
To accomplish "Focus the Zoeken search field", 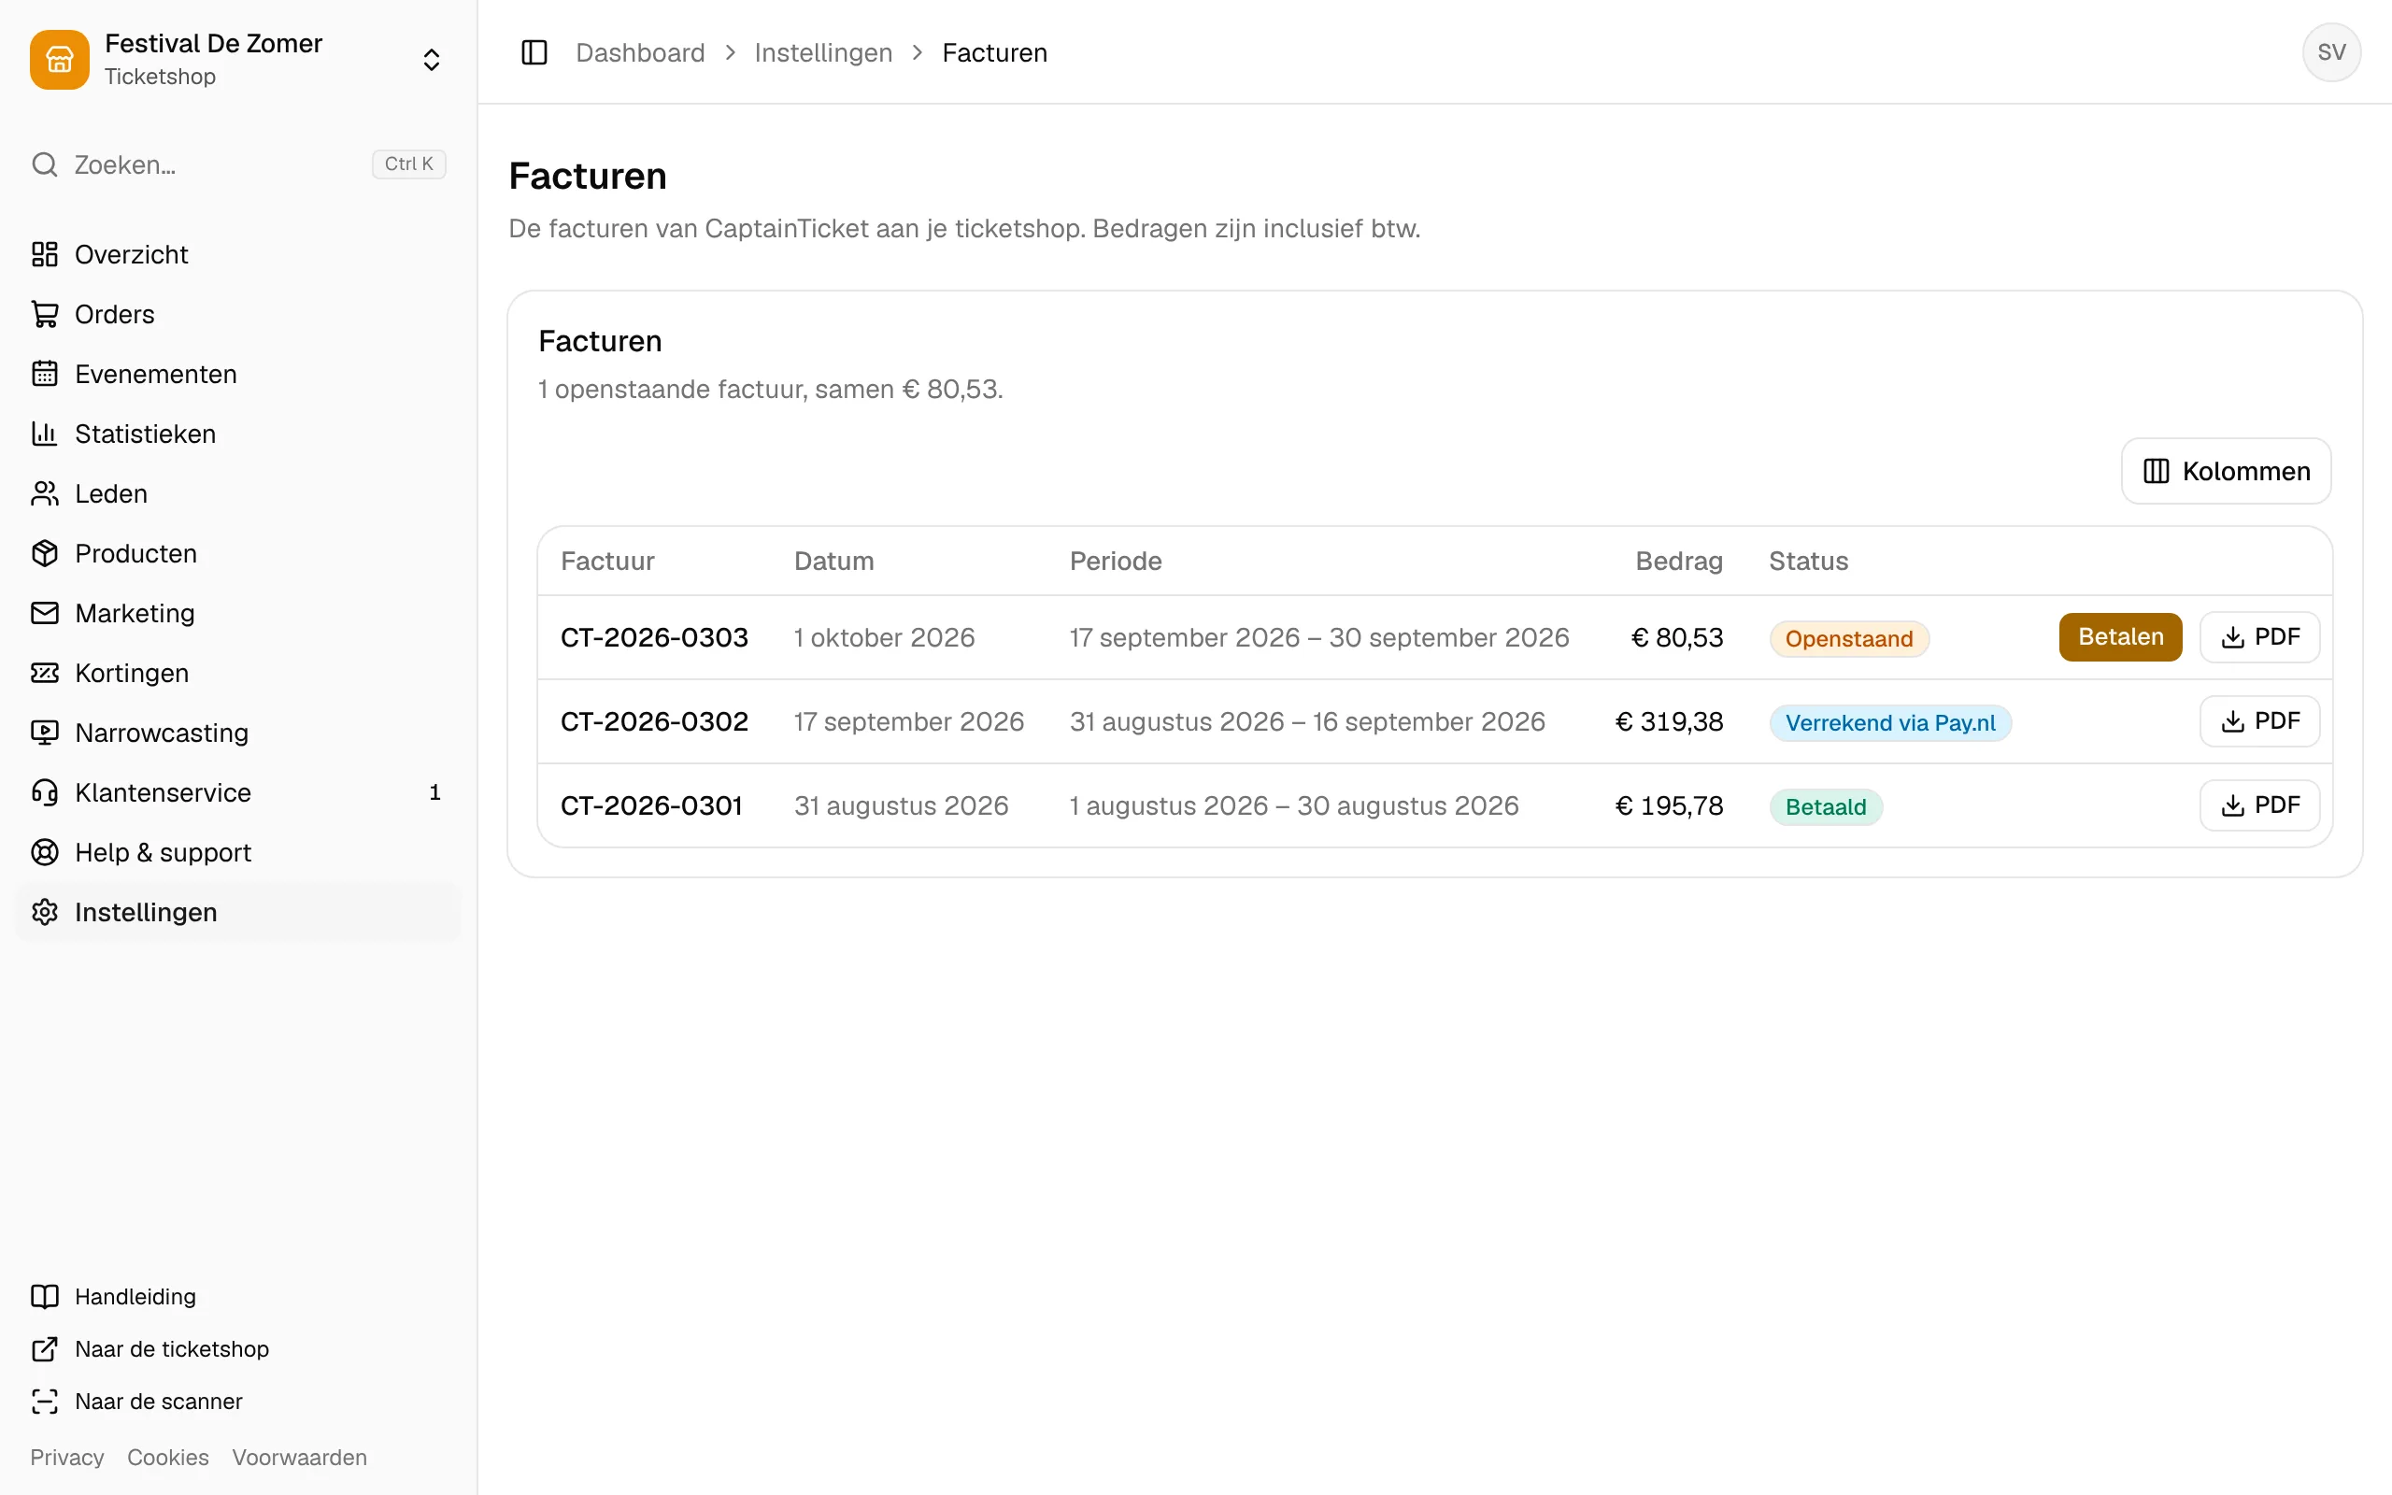I will click(238, 164).
